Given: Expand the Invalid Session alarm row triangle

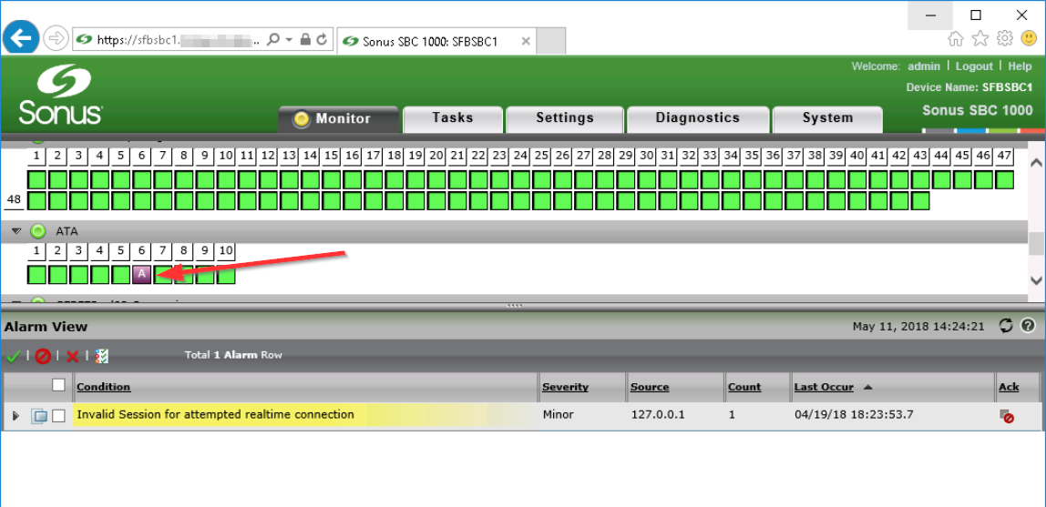Looking at the screenshot, I should [x=16, y=416].
